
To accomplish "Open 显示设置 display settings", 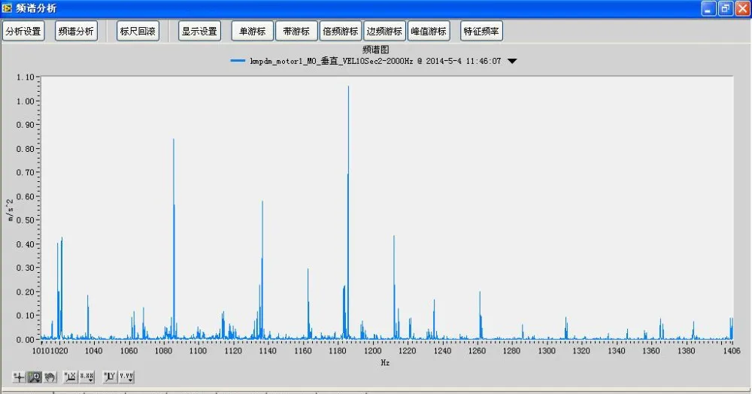I will tap(199, 32).
